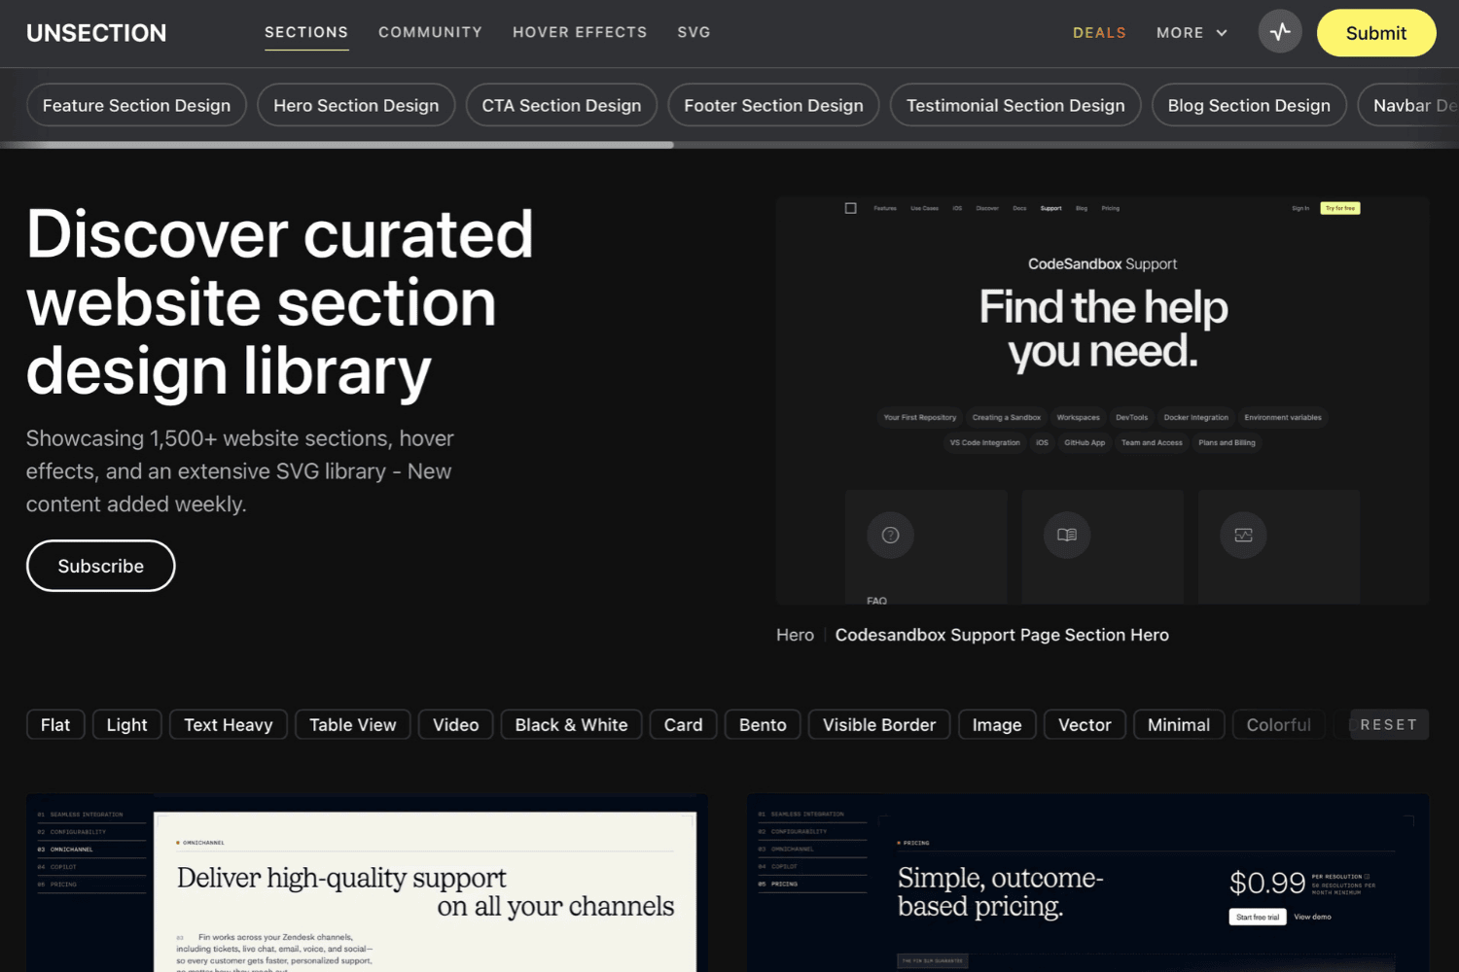Enable the Black & White filter
1459x972 pixels.
point(571,725)
